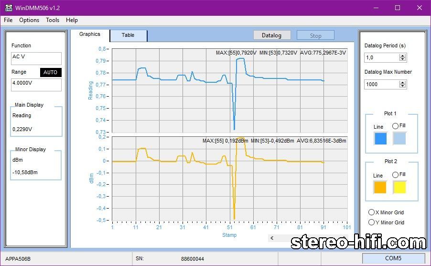Toggle the Y Minor Grid option
The height and width of the screenshot is (266, 431).
click(x=371, y=222)
